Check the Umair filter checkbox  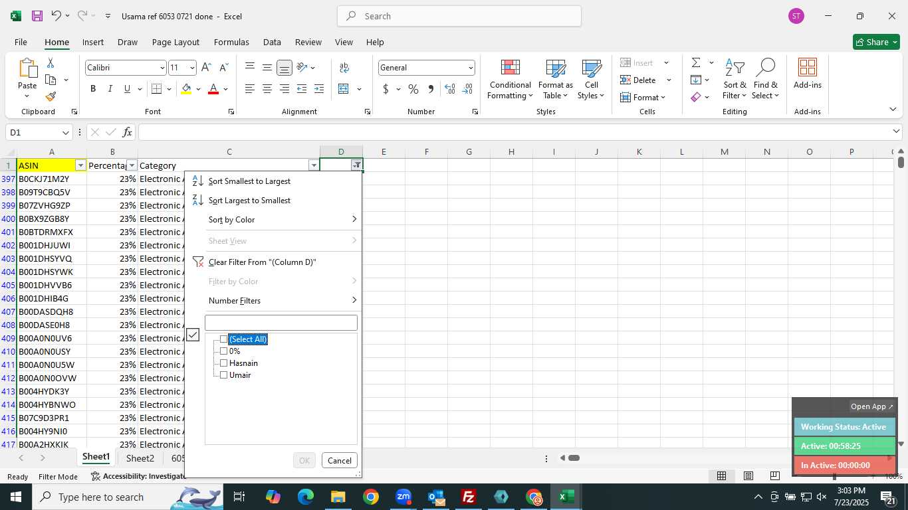[x=223, y=375]
